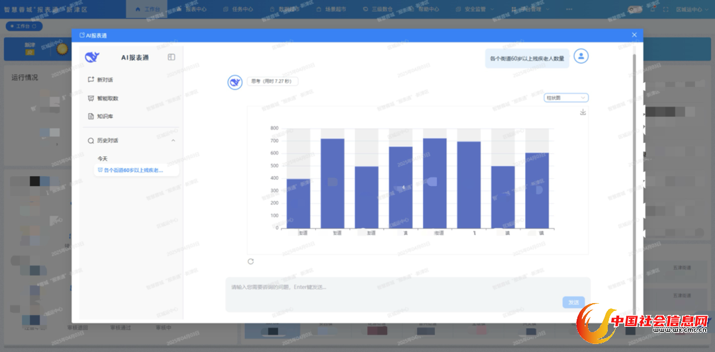Open the 柱状图 chart type dropdown

click(565, 98)
